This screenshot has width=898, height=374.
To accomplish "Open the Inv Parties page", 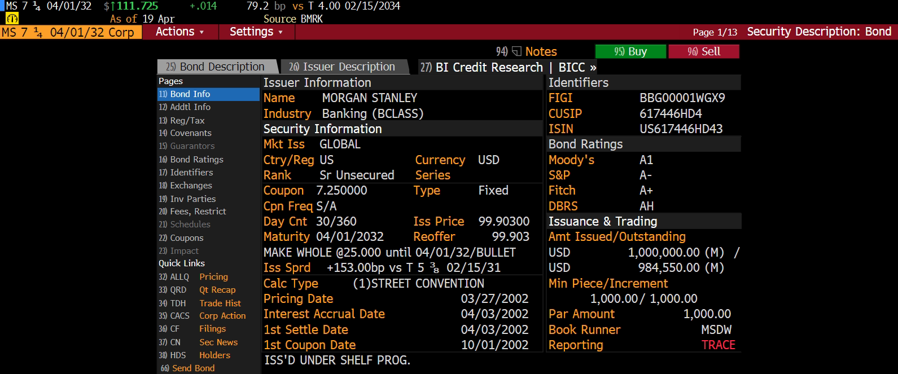I will (208, 199).
